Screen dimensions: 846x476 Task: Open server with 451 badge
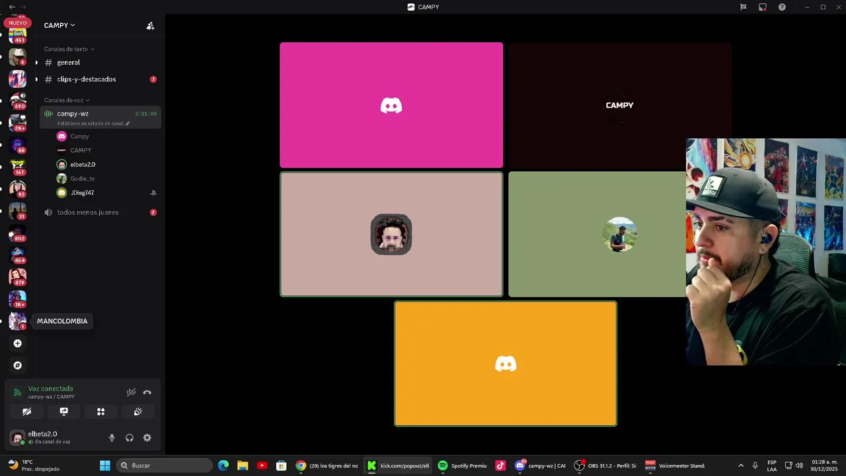tap(17, 34)
